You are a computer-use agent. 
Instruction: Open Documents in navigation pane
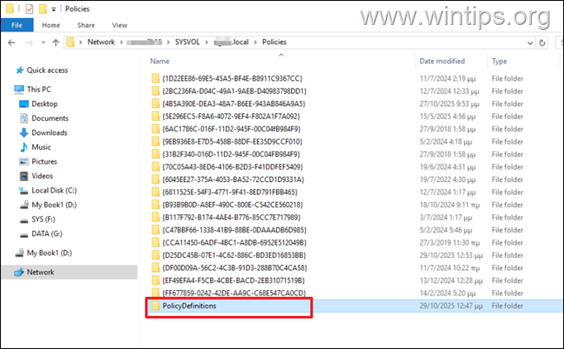point(50,118)
